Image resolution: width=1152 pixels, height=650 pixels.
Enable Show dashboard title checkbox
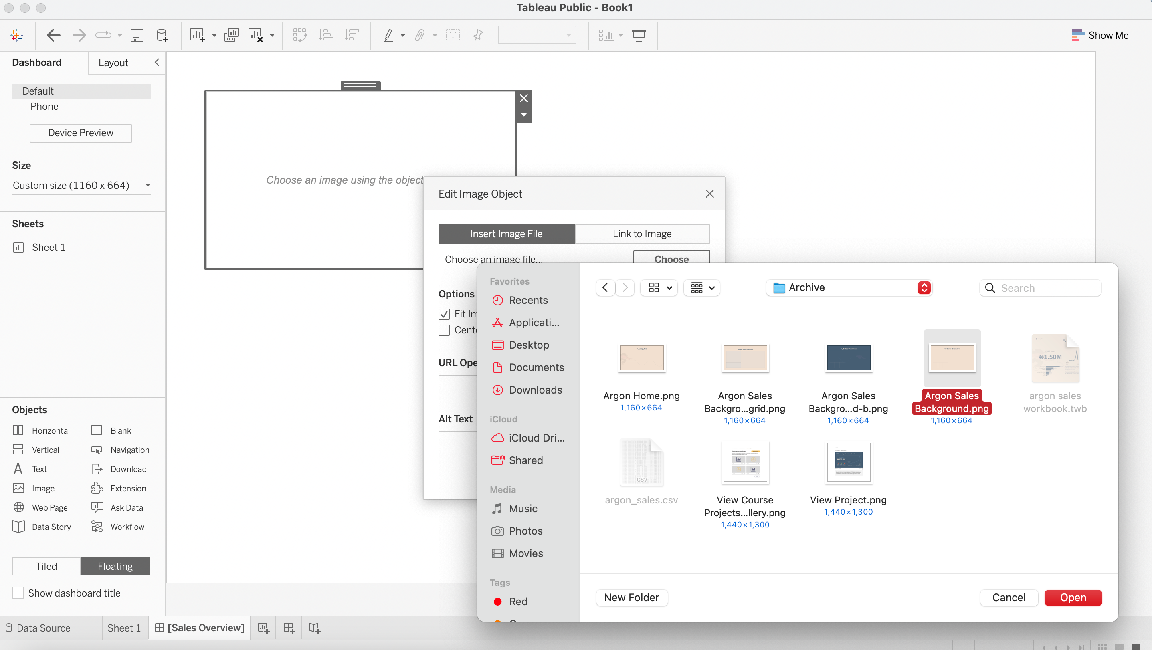[x=18, y=593]
